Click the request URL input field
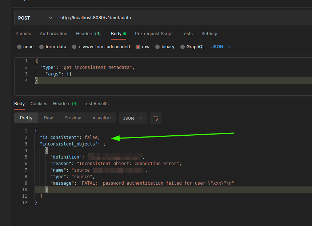Viewport: 312px width, 226px height. (x=145, y=17)
